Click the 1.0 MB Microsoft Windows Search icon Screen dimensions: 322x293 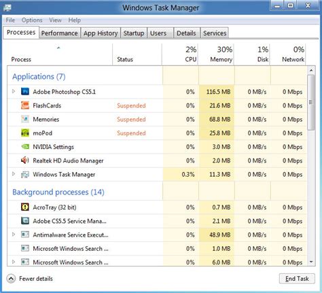tap(25, 248)
